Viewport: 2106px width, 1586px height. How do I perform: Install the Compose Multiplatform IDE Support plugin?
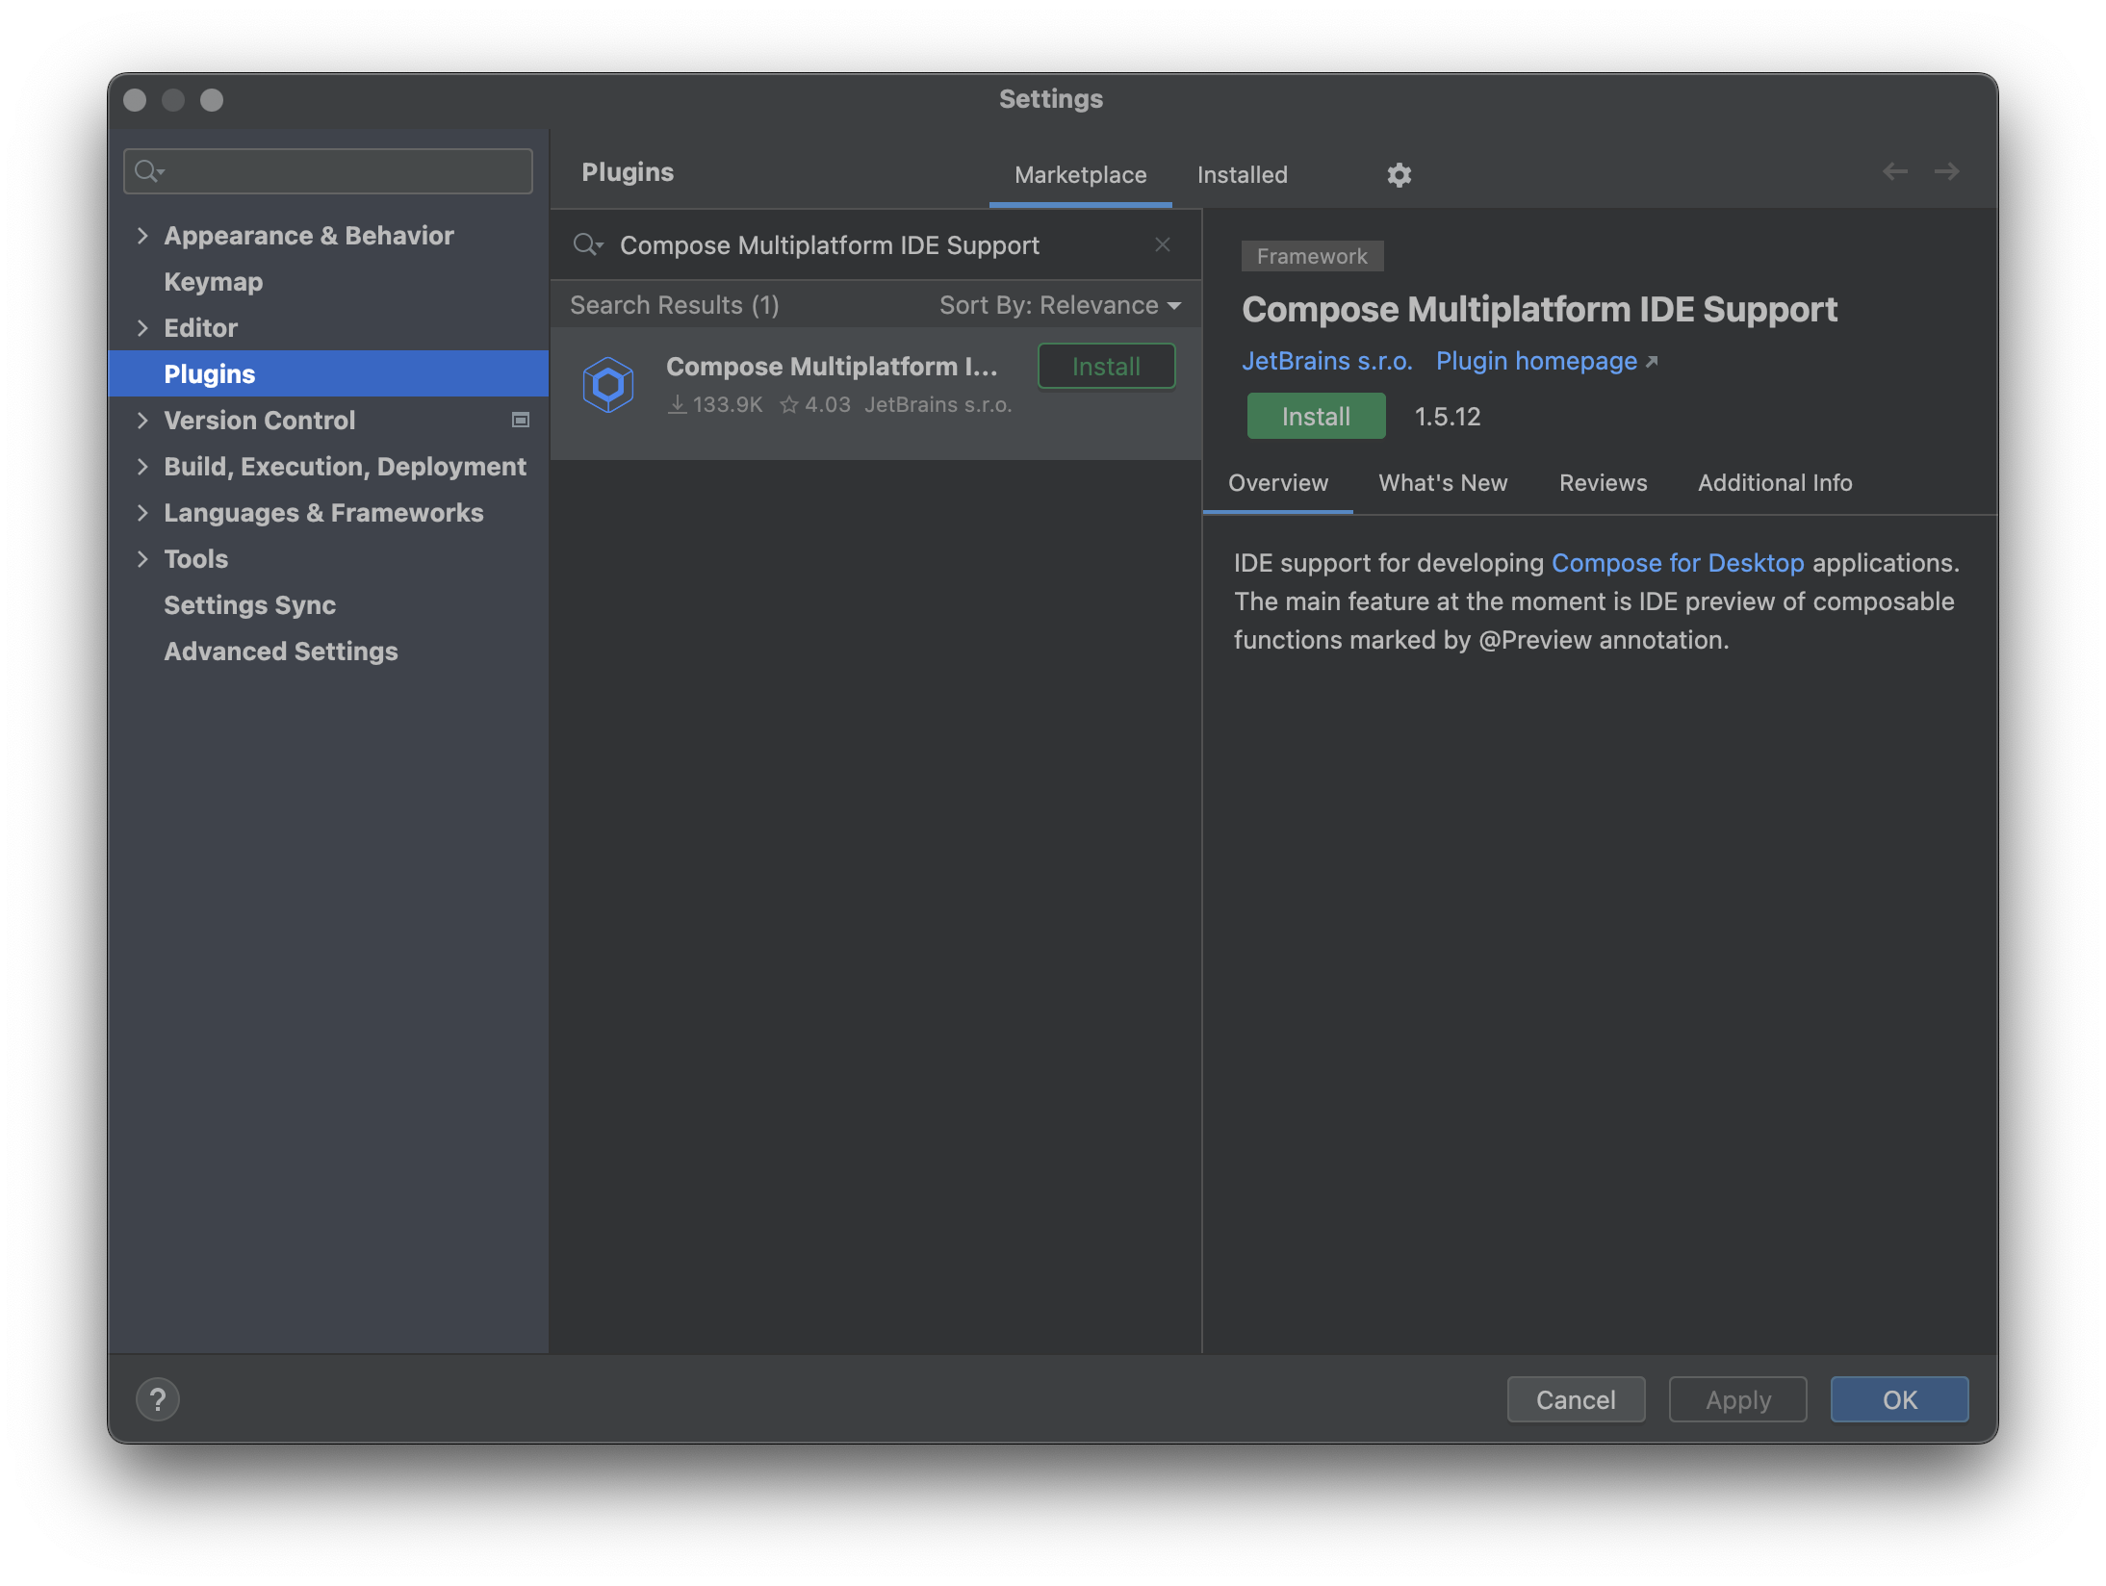pyautogui.click(x=1315, y=416)
